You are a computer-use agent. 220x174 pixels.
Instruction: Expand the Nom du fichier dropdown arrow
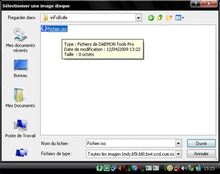tap(178, 143)
